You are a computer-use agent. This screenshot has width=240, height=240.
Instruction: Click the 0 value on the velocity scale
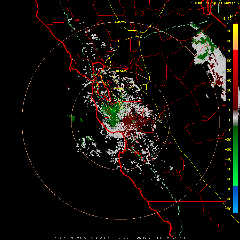[230, 120]
